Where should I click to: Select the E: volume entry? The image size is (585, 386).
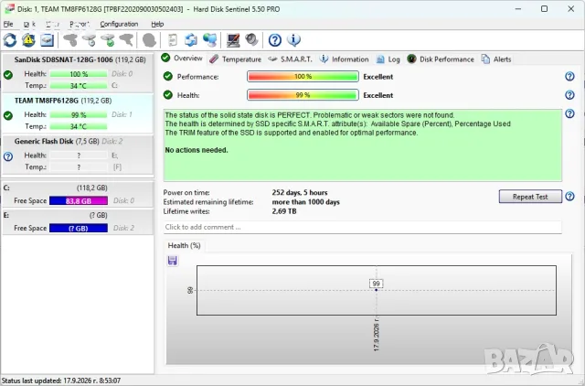point(78,221)
